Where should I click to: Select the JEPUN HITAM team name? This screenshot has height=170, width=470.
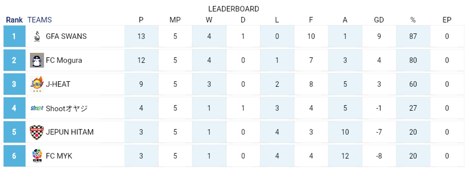click(x=70, y=132)
